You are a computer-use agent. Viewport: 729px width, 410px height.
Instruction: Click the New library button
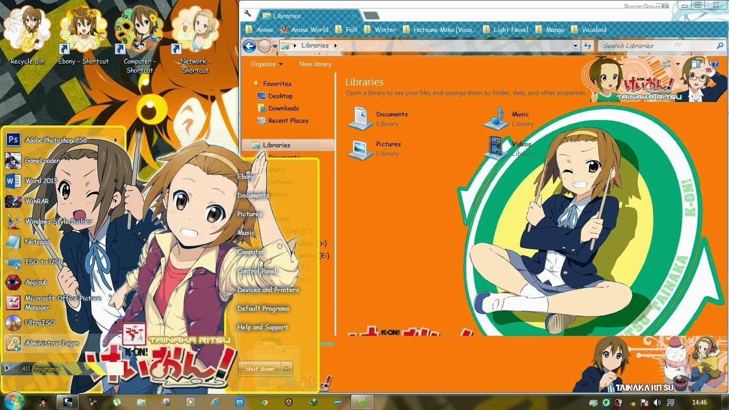[315, 64]
